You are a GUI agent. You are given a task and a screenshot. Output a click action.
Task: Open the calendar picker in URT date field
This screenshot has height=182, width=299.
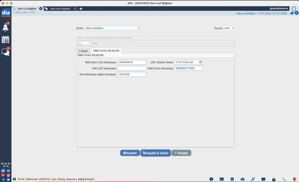pos(201,62)
